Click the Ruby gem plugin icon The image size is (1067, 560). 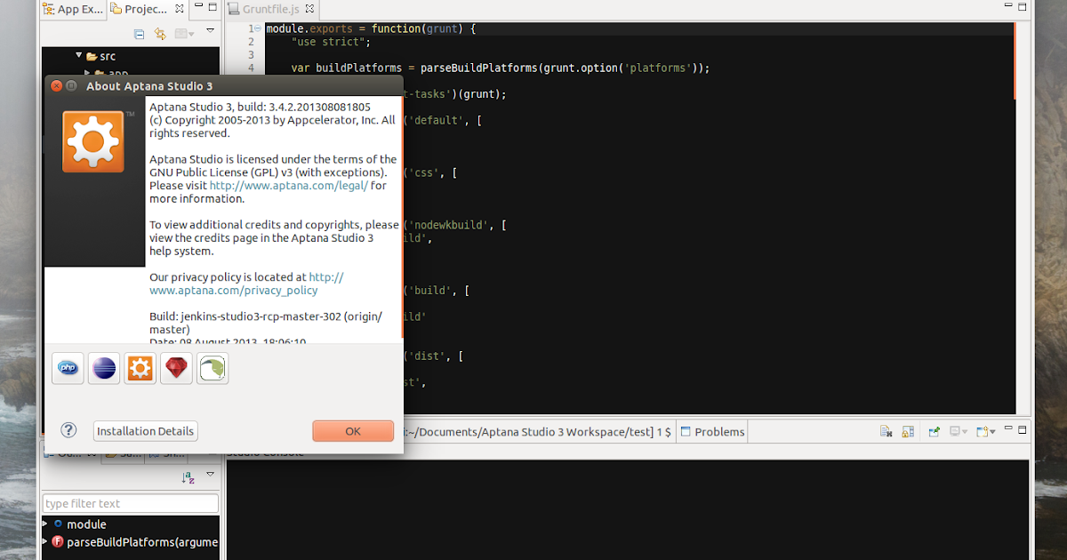click(176, 368)
